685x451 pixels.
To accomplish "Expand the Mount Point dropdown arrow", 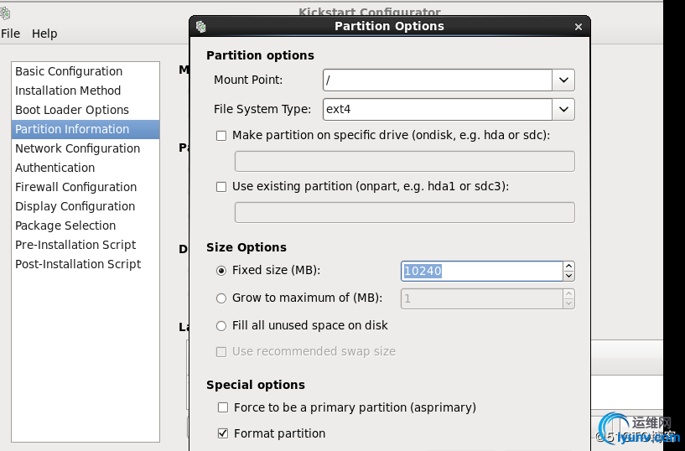I will click(563, 80).
